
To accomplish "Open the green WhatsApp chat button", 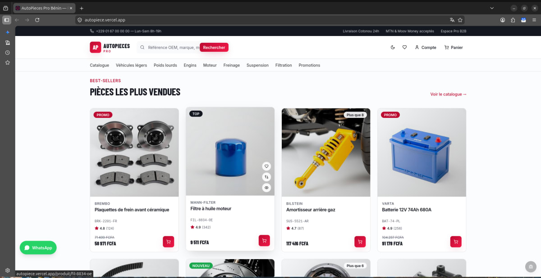I will 38,248.
